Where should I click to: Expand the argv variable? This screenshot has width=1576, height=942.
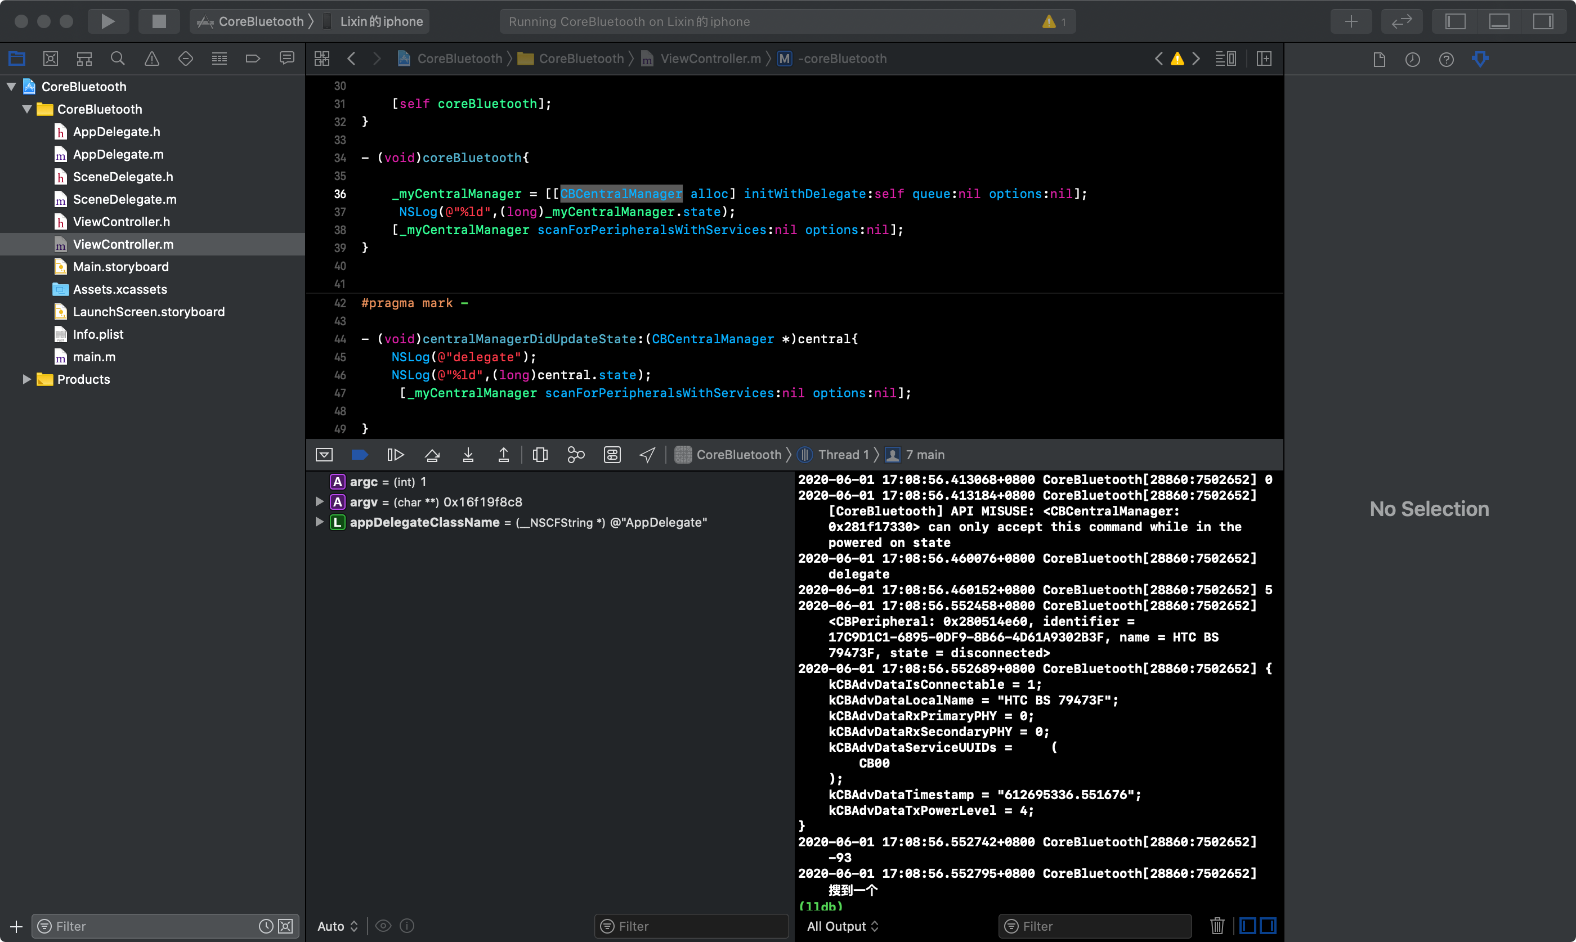[319, 501]
